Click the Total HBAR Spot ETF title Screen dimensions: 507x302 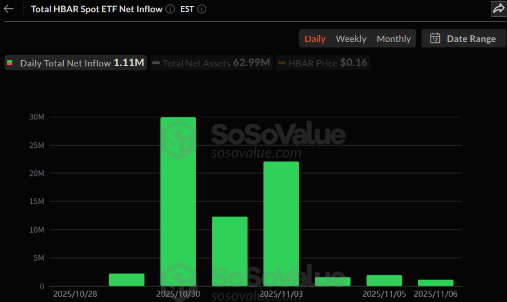[x=97, y=9]
